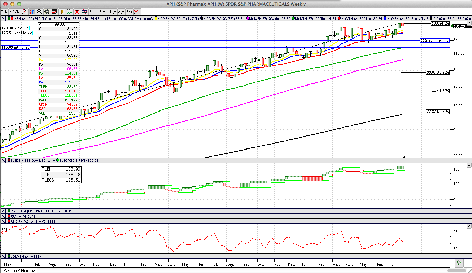Click the 80 level label in RSI panel
The width and height of the screenshot is (472, 273).
[x=4, y=229]
